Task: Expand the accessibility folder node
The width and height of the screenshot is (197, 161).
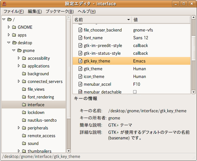Action: pyautogui.click(x=19, y=58)
